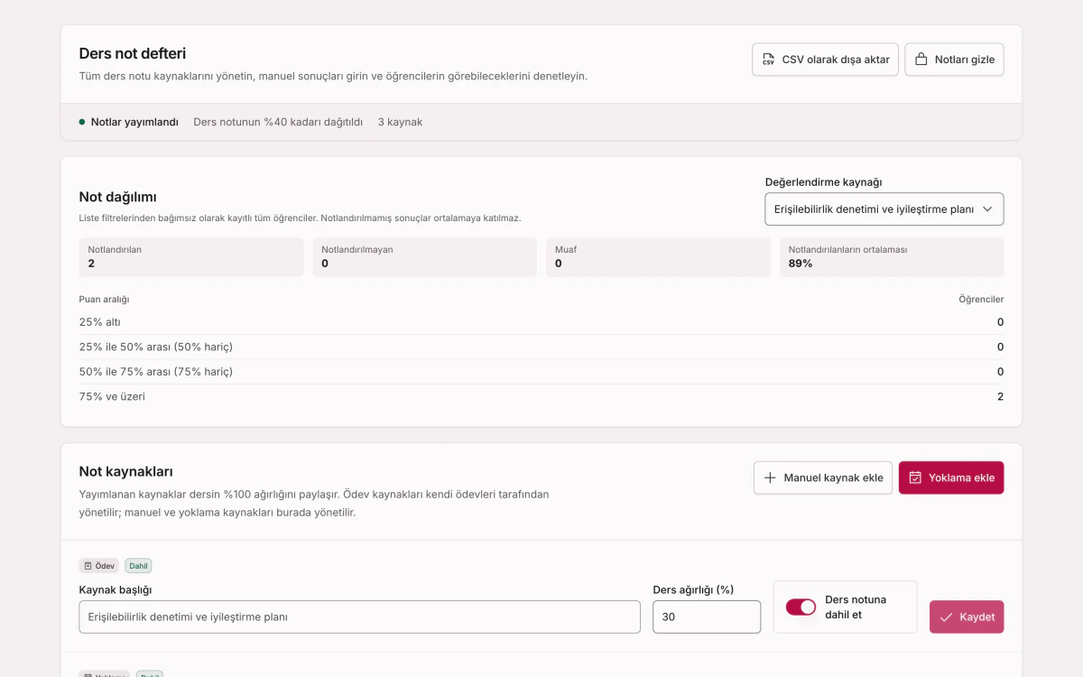Select the Notlandırılmayan stat card
Screen dimensions: 1083x677
[425, 257]
